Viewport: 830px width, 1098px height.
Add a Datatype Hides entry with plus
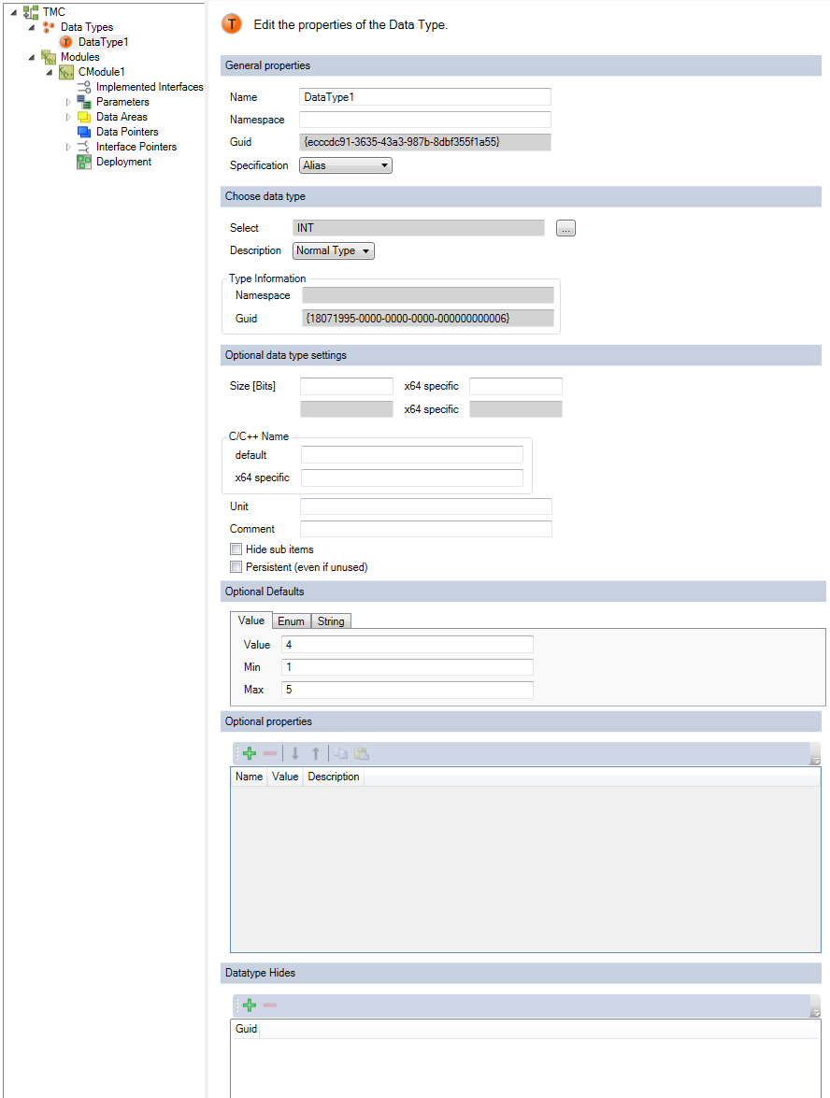coord(250,1005)
